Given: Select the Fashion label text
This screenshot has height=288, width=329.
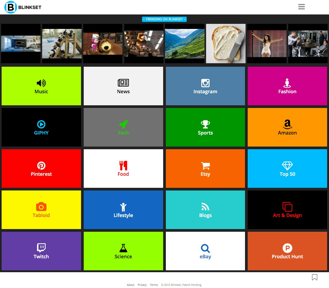Looking at the screenshot, I should tap(287, 91).
